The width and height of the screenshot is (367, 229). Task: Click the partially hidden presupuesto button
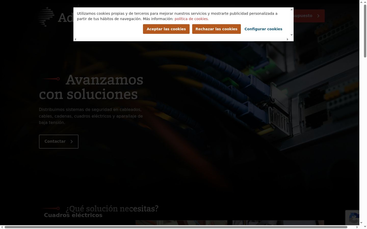tap(309, 16)
